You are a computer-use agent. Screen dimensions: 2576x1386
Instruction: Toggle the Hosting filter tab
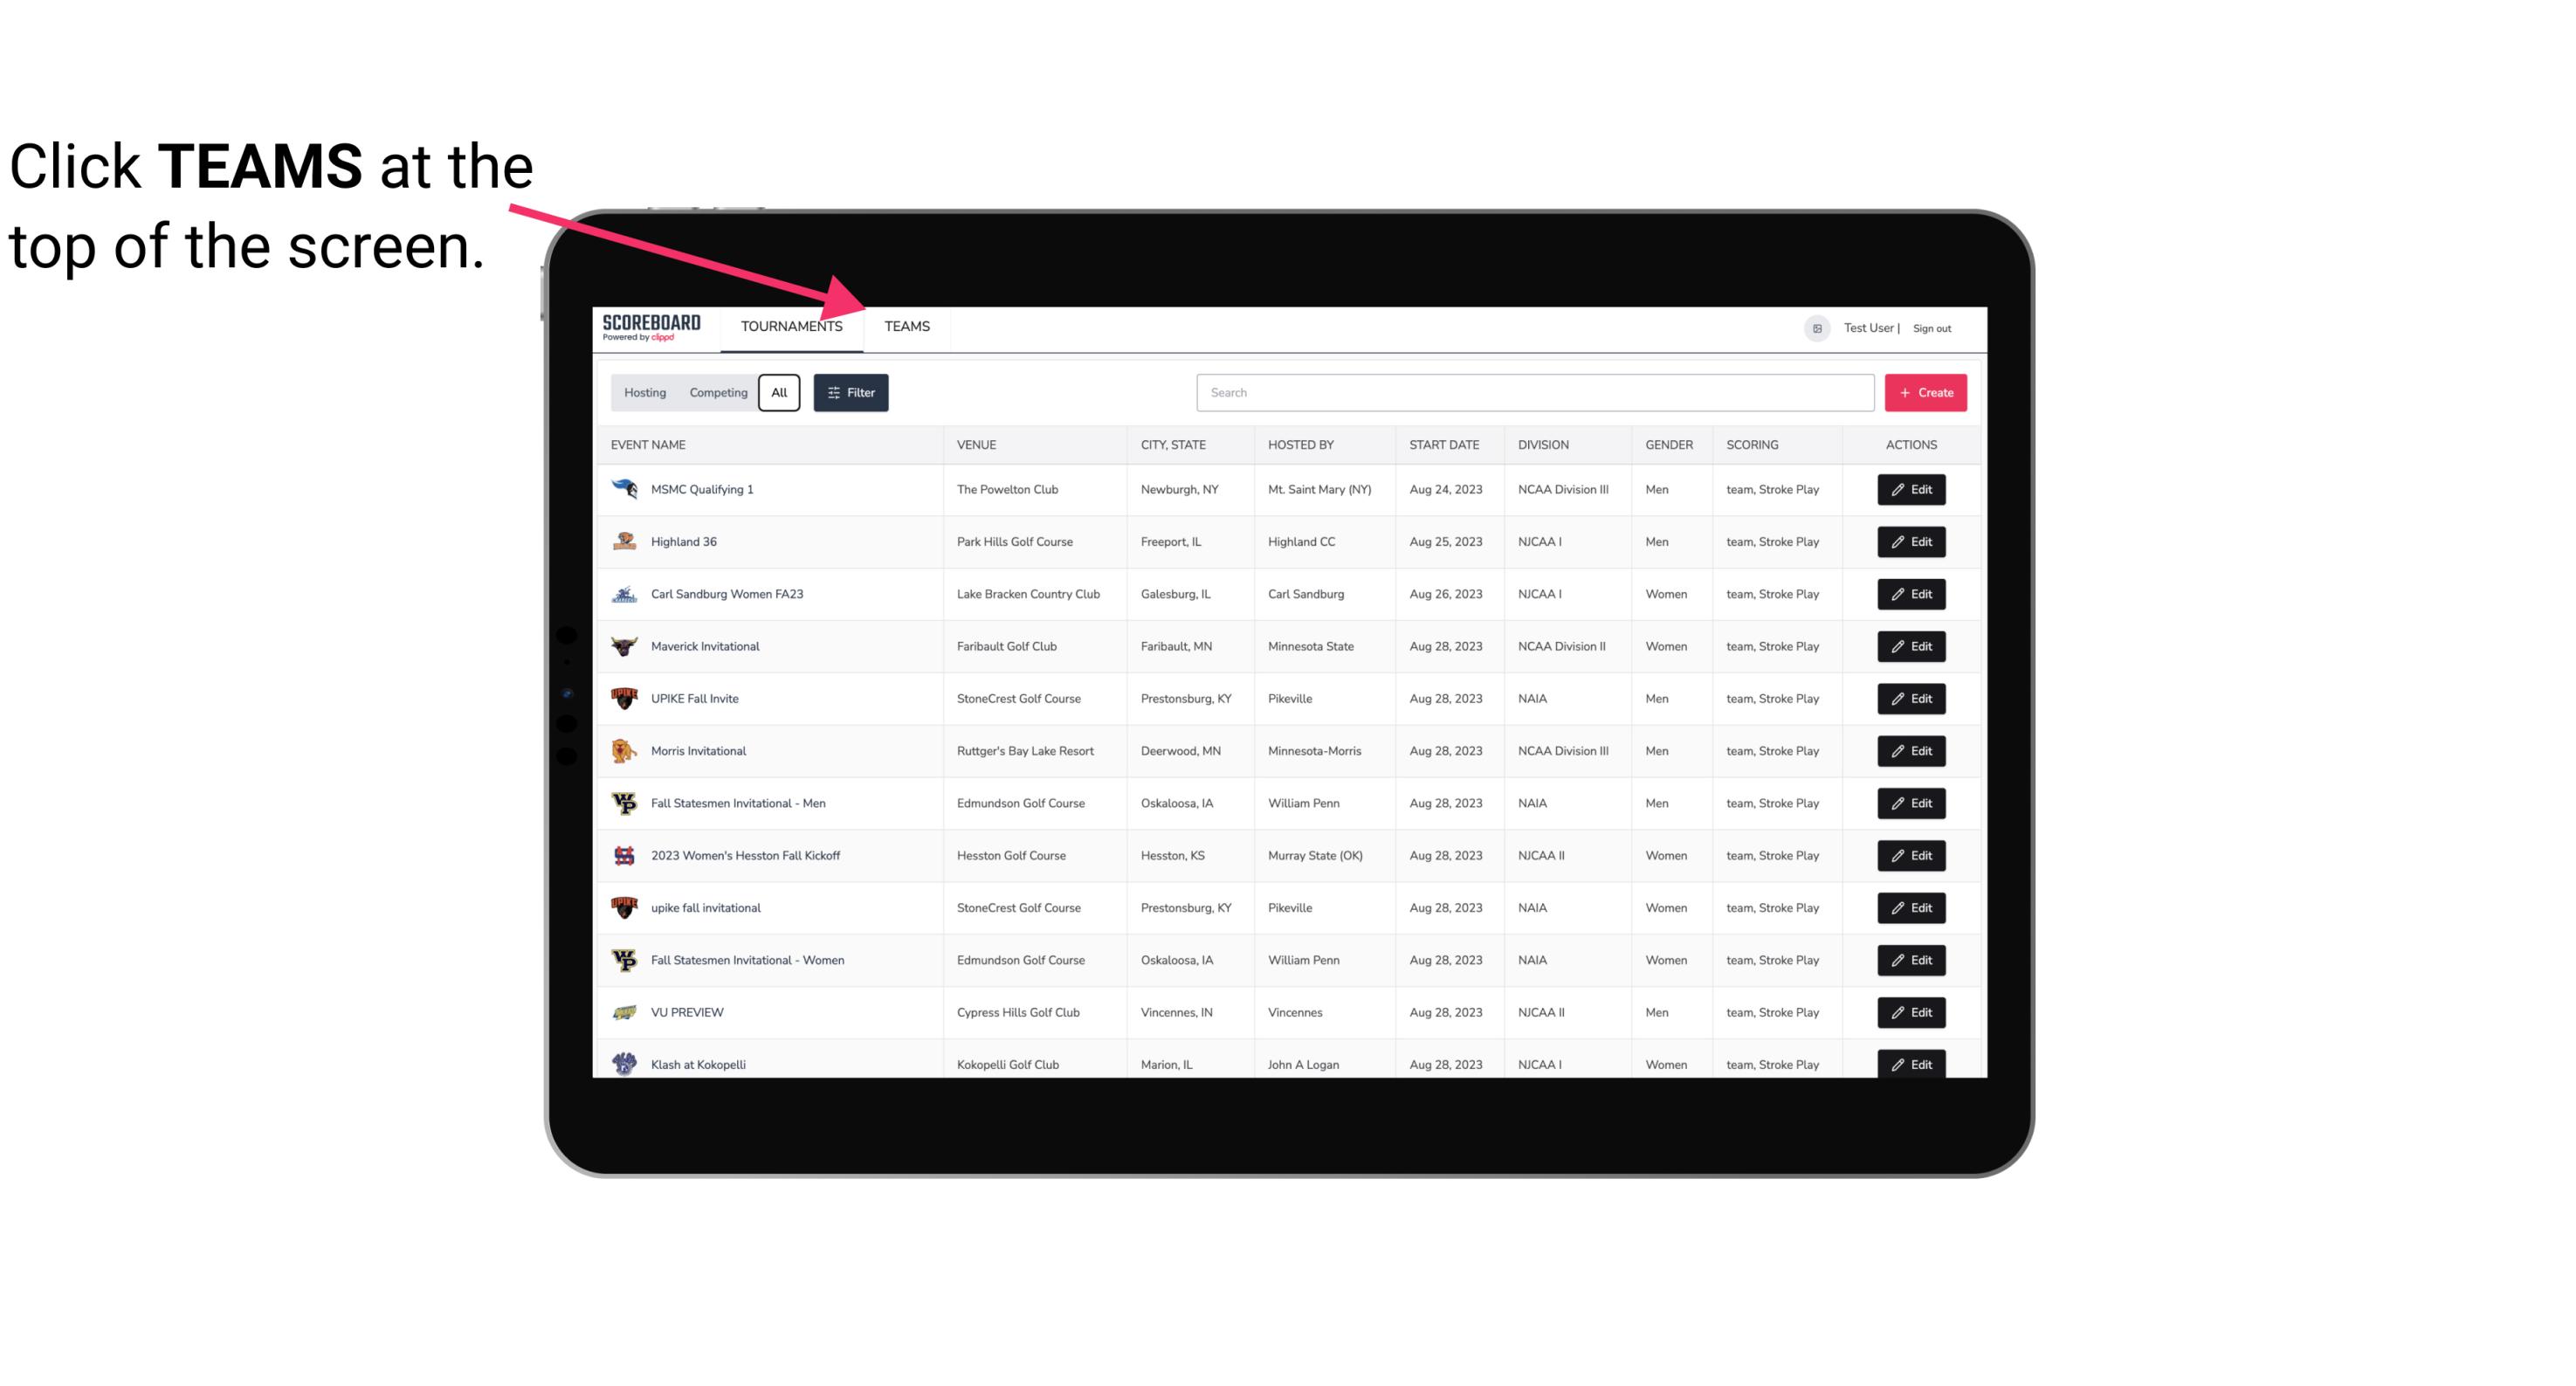(x=644, y=393)
